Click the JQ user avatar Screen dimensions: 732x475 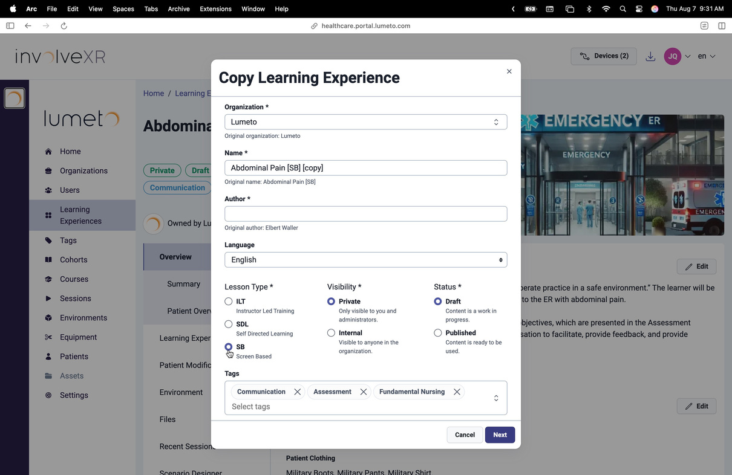pyautogui.click(x=673, y=56)
